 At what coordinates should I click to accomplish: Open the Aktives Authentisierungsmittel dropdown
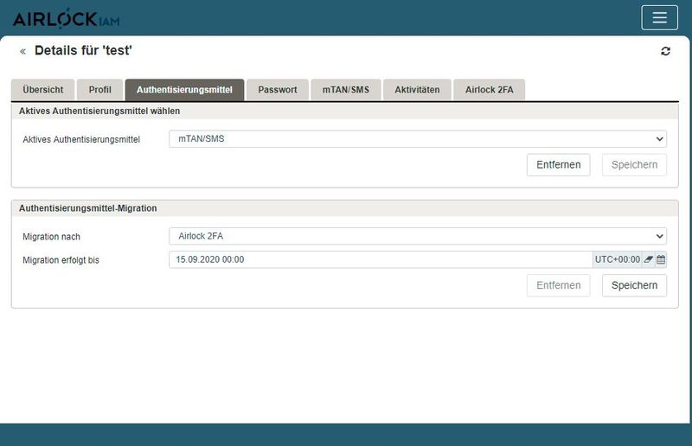(418, 139)
